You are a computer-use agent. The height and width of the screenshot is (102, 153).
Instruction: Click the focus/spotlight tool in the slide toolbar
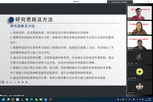[15, 82]
